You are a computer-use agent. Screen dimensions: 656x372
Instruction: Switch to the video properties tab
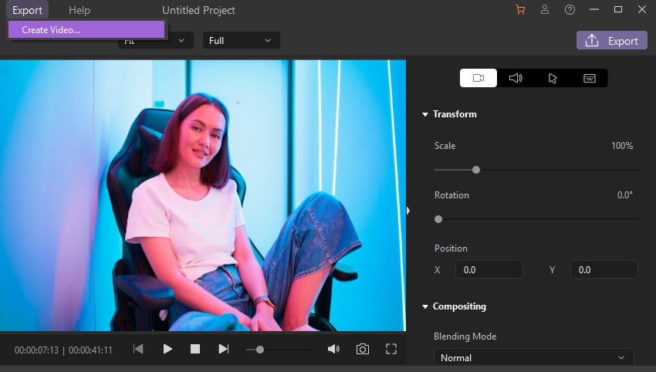pos(478,78)
